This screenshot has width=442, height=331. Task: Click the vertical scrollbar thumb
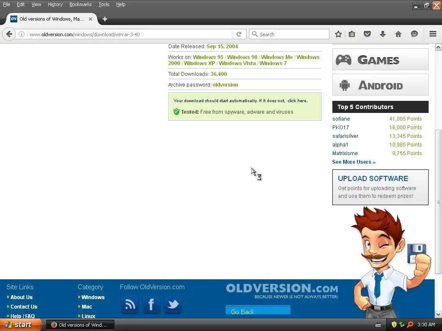pos(439,201)
